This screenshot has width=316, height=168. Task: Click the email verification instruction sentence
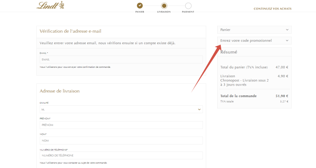click(x=107, y=43)
